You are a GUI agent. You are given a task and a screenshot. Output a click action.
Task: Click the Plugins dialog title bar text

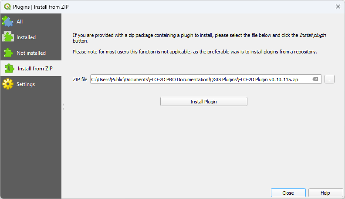[41, 7]
